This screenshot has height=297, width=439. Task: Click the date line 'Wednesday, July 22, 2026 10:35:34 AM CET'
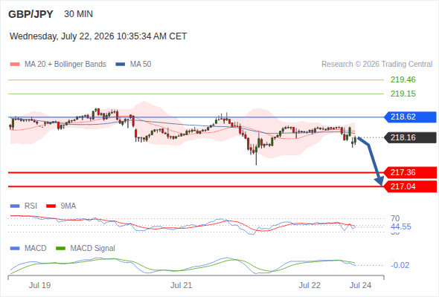coord(98,36)
